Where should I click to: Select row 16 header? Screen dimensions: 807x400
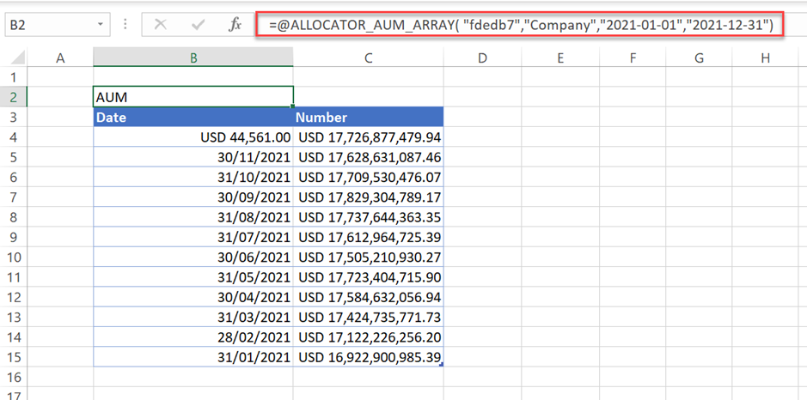tap(13, 377)
